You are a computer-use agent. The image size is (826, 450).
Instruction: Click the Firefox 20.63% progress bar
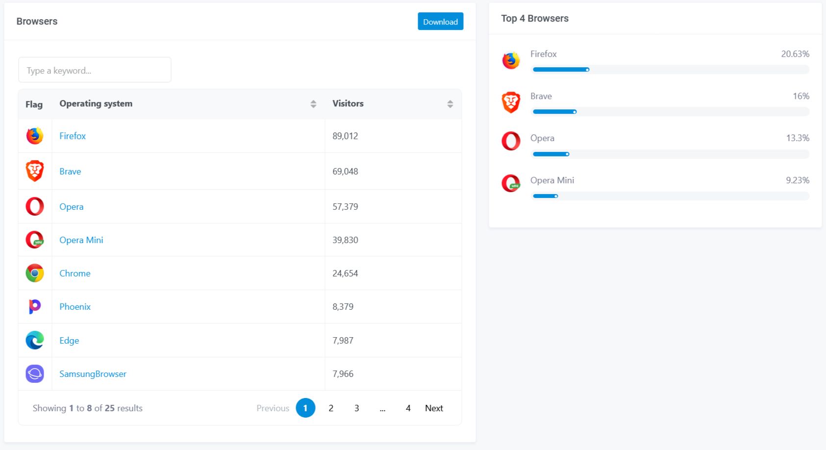[670, 70]
